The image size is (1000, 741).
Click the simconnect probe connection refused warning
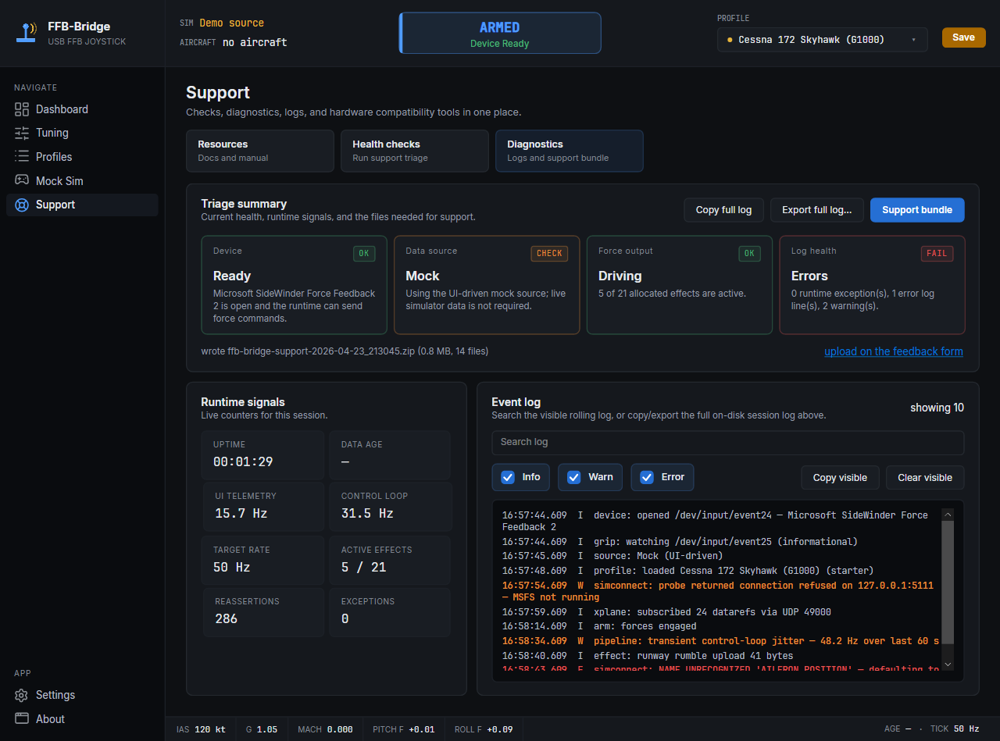718,591
